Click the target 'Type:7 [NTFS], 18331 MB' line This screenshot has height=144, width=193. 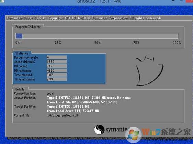click(68, 106)
